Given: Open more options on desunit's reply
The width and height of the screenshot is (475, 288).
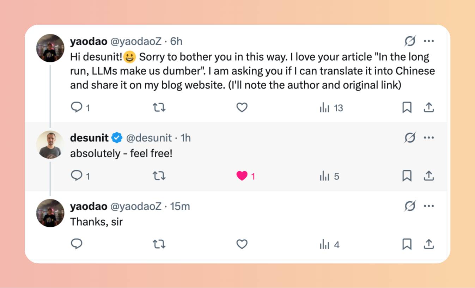Looking at the screenshot, I should 429,137.
